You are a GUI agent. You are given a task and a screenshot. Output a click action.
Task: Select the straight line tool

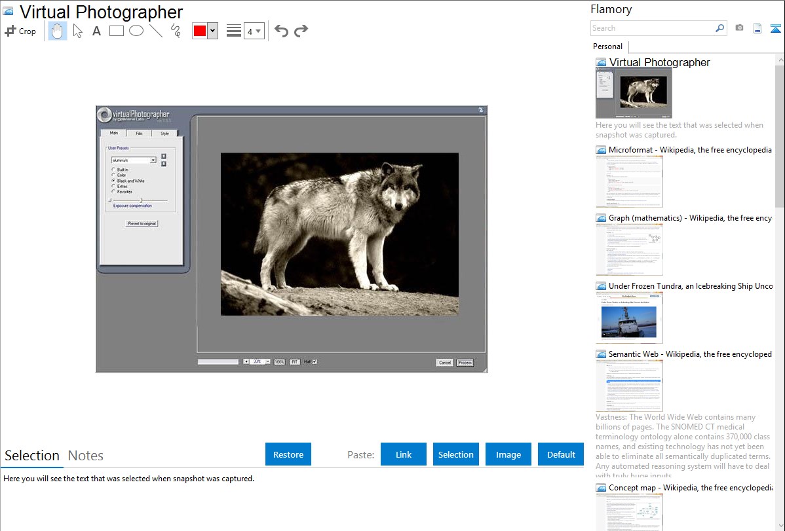[x=156, y=31]
